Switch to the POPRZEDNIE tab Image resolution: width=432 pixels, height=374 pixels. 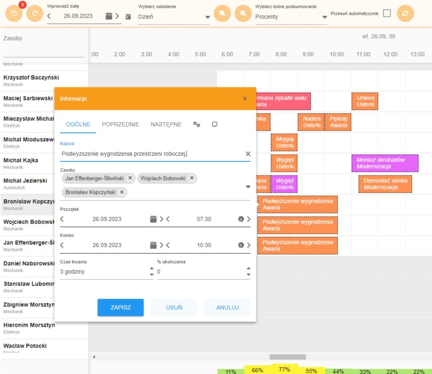[121, 124]
